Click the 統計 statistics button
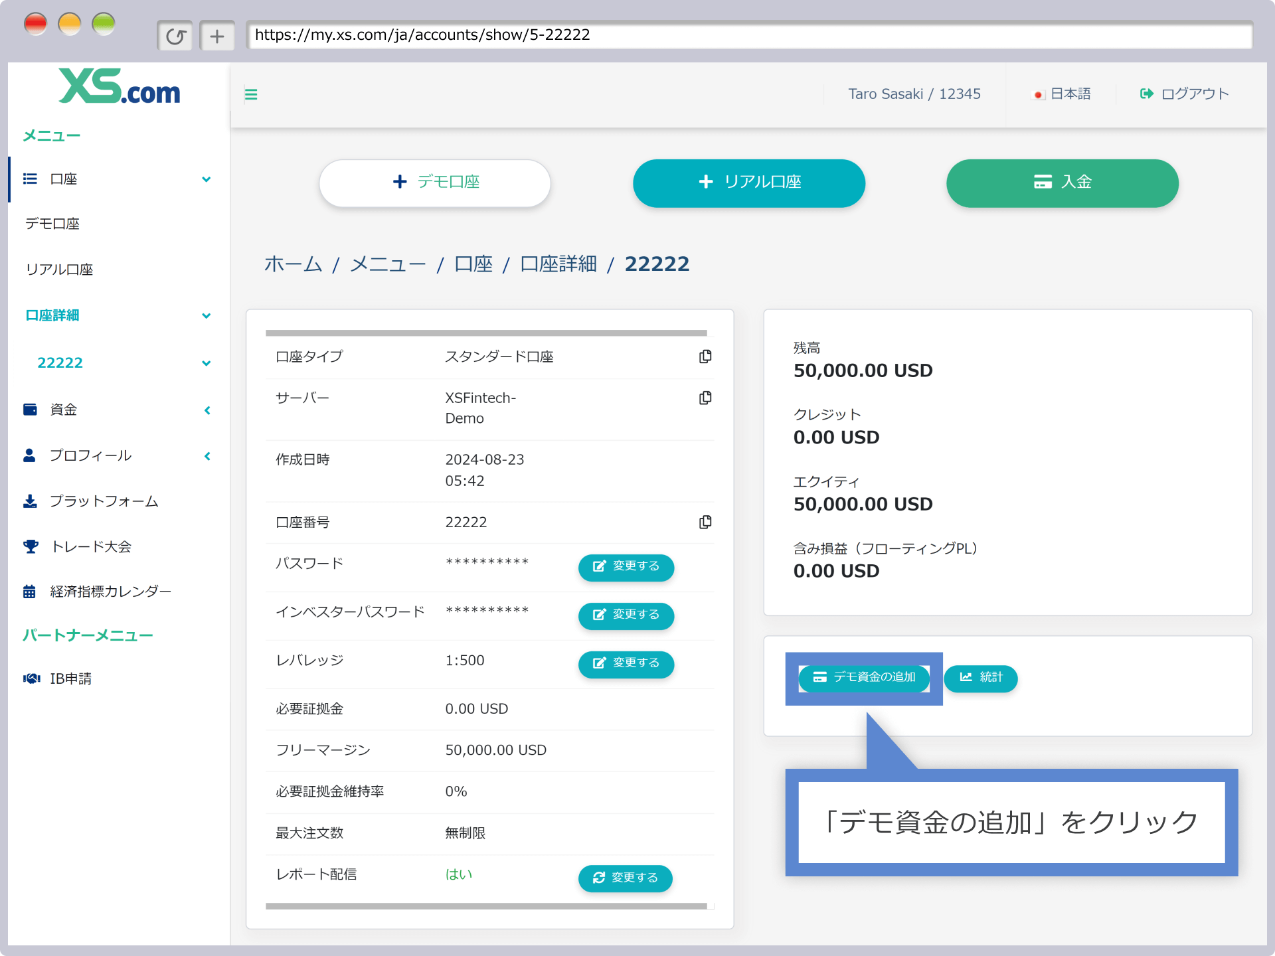 coord(981,678)
